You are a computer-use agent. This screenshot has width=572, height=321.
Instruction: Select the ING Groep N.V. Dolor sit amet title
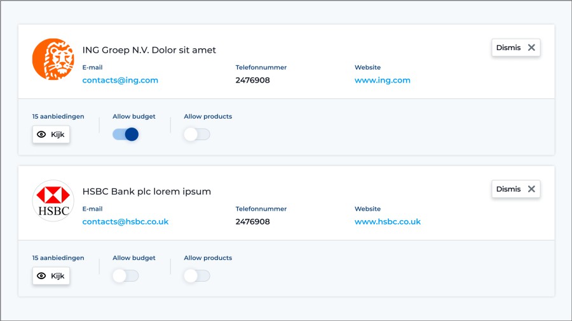(x=149, y=50)
